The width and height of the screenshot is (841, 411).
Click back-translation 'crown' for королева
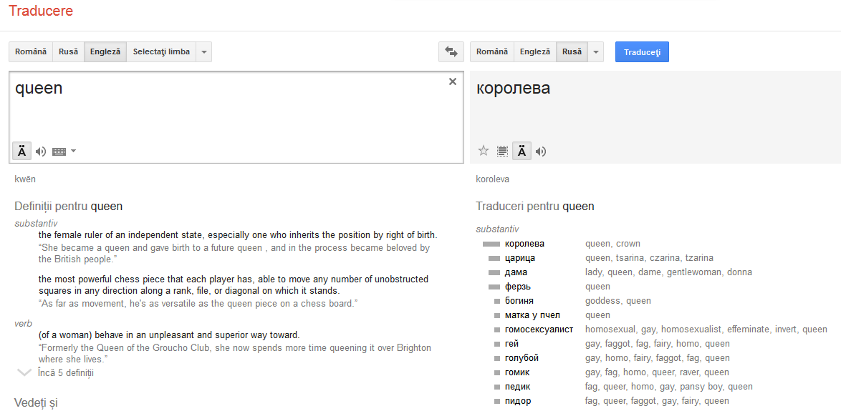[x=628, y=244]
